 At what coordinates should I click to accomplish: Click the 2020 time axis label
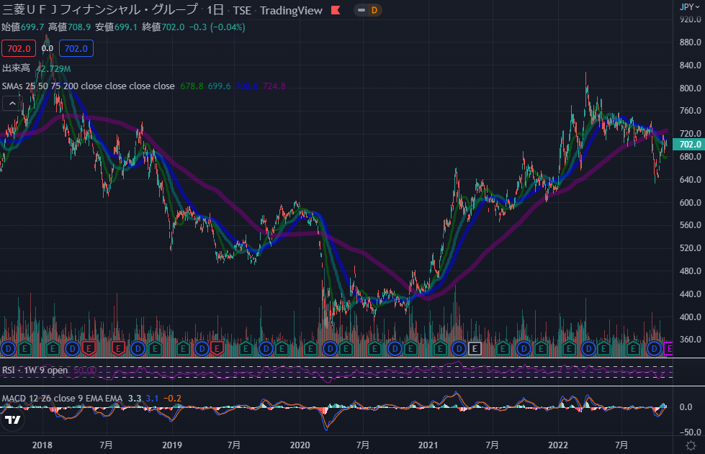[300, 445]
